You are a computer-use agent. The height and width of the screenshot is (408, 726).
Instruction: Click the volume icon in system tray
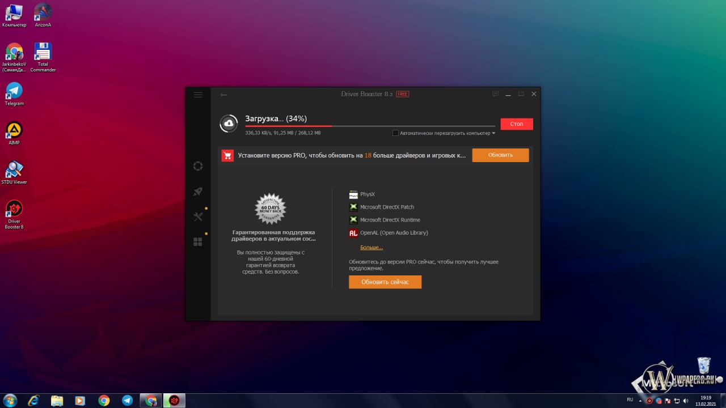pyautogui.click(x=685, y=400)
